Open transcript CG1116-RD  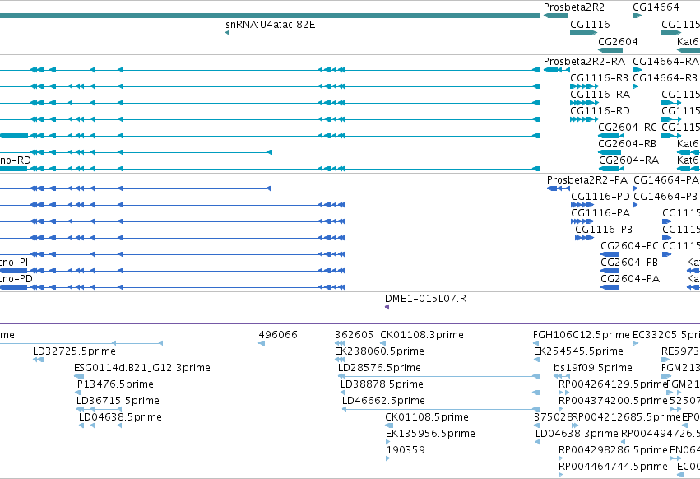tap(600, 110)
